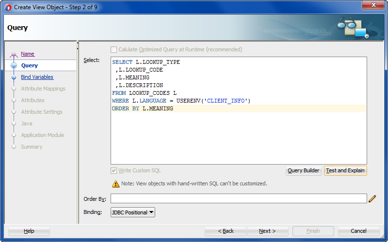Screen dimensions: 388x242
Task: Click the Back button
Action: coord(226,231)
